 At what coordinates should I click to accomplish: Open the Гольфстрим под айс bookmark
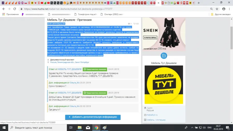coord(86,14)
